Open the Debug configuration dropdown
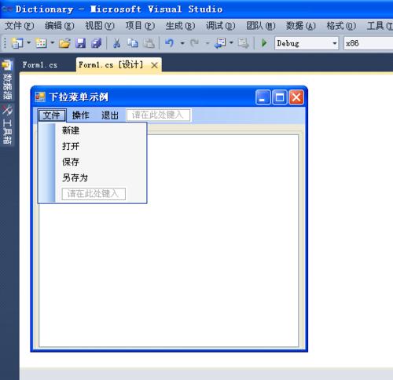The width and height of the screenshot is (393, 380). [x=307, y=43]
